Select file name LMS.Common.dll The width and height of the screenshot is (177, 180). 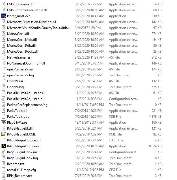(20, 4)
